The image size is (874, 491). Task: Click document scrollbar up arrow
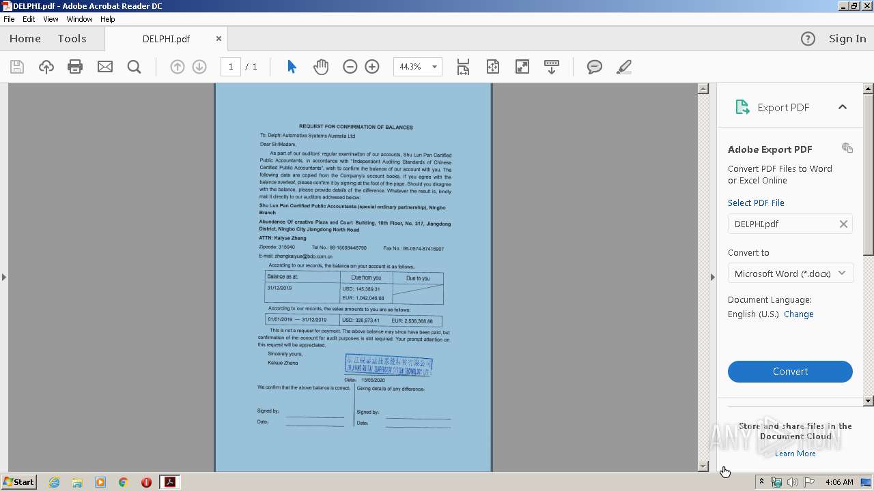coord(703,89)
